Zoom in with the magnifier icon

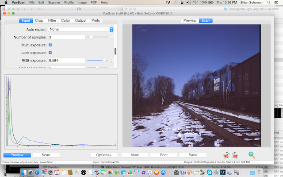[x=252, y=155]
